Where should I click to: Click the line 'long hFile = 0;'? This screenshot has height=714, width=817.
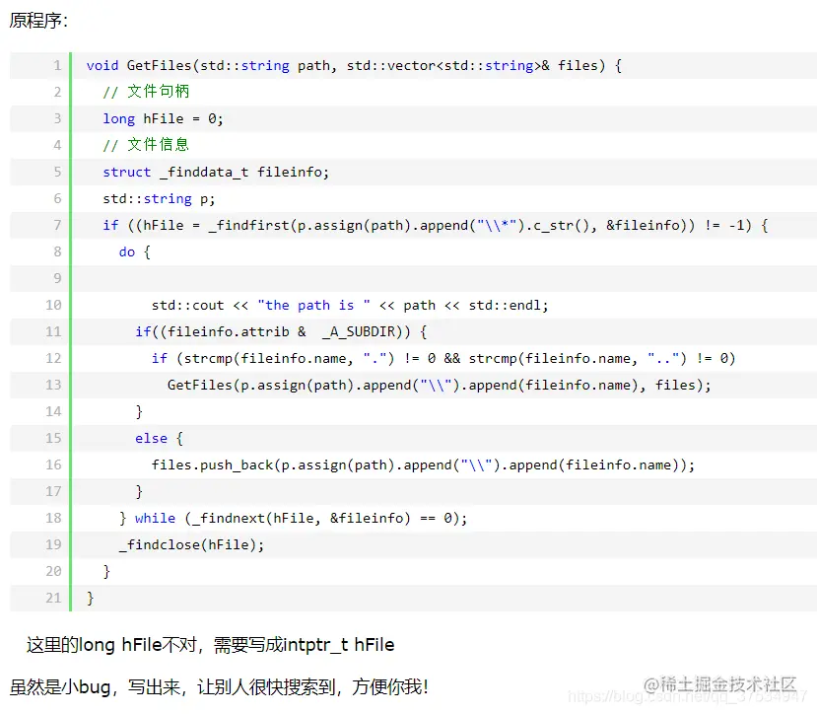pos(163,119)
